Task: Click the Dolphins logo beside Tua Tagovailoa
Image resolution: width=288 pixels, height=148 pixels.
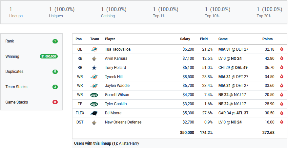Action: click(94, 49)
